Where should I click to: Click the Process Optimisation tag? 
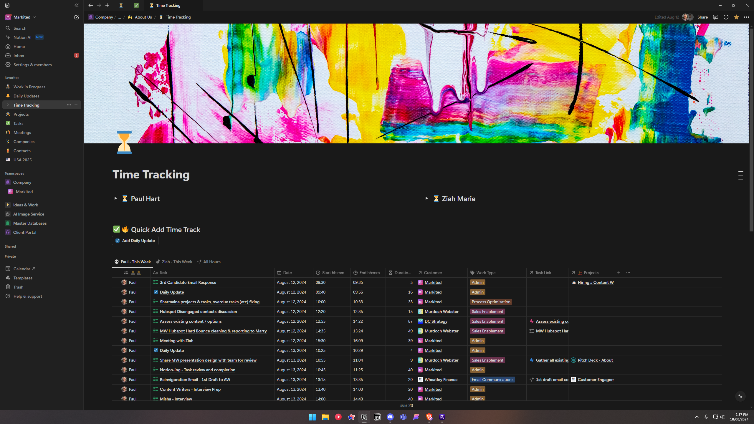[x=491, y=302]
